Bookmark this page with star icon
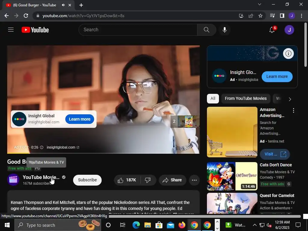The image size is (308, 231). point(260,16)
